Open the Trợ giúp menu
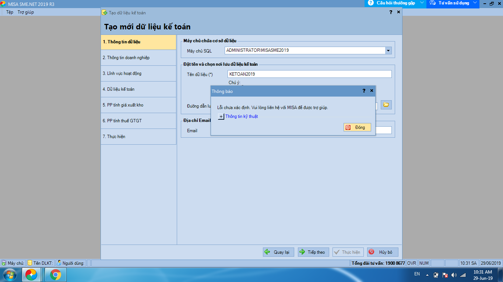Image resolution: width=503 pixels, height=282 pixels. pos(26,12)
